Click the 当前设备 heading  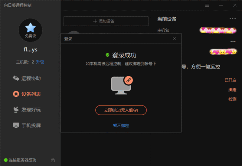[x=167, y=19]
